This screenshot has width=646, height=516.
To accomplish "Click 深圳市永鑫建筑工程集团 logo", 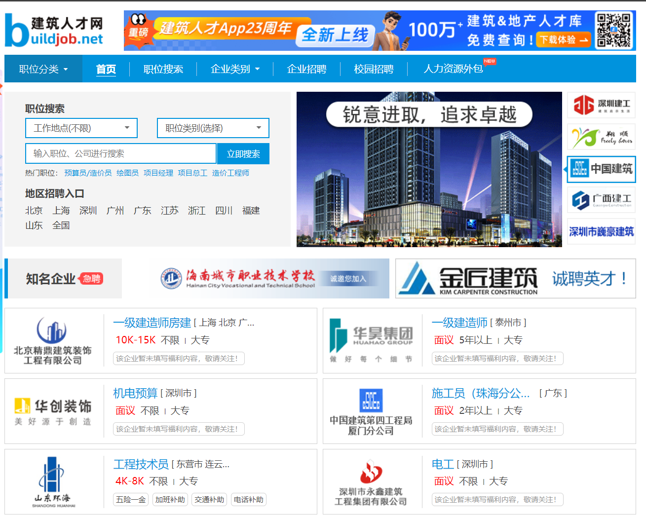I will click(371, 482).
